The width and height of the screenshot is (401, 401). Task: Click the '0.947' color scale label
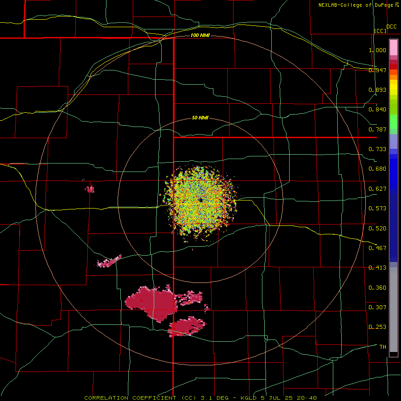point(377,70)
